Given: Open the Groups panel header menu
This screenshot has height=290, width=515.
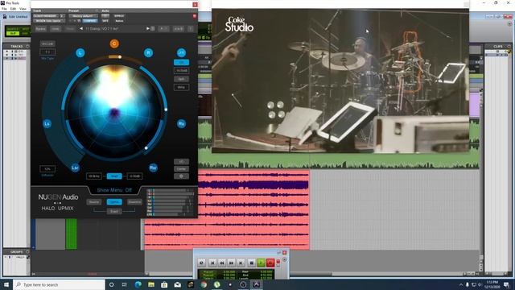Looking at the screenshot, I should tap(27, 252).
